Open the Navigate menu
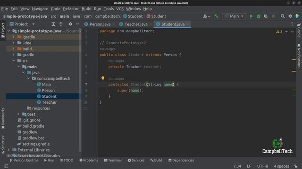 click(40, 9)
